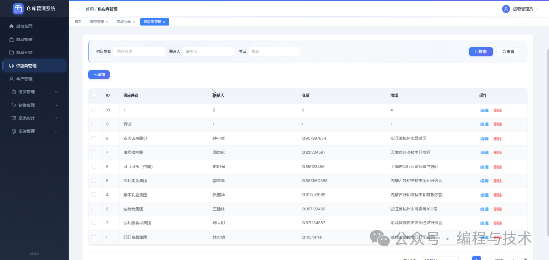This screenshot has width=549, height=260.
Task: Click the v1.0.0 version label
Action: pyautogui.click(x=34, y=254)
